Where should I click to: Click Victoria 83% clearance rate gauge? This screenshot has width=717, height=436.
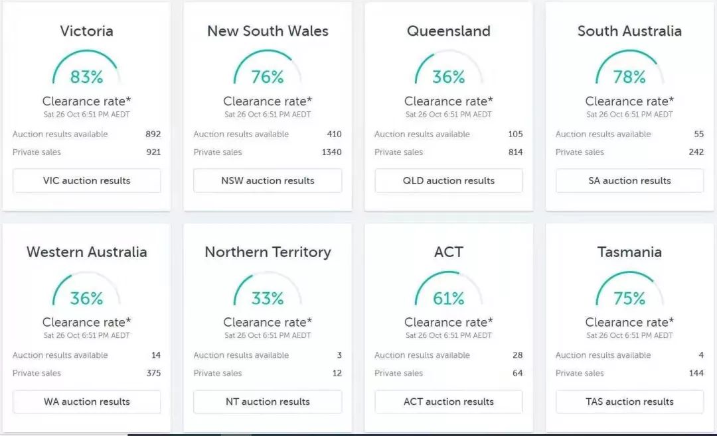point(86,68)
